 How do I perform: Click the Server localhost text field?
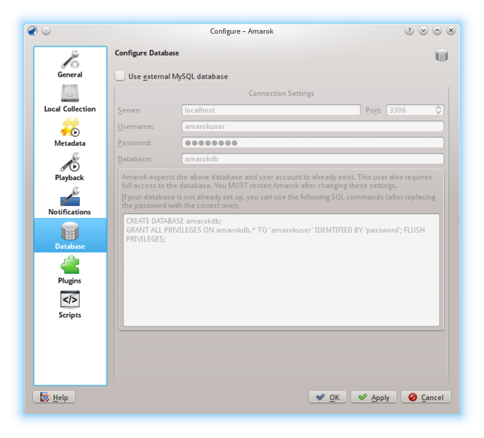coord(271,110)
